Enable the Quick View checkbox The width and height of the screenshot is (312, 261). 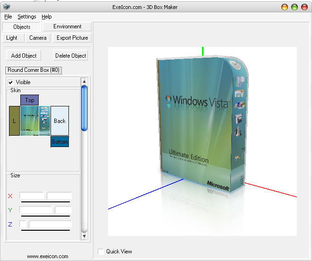point(101,252)
